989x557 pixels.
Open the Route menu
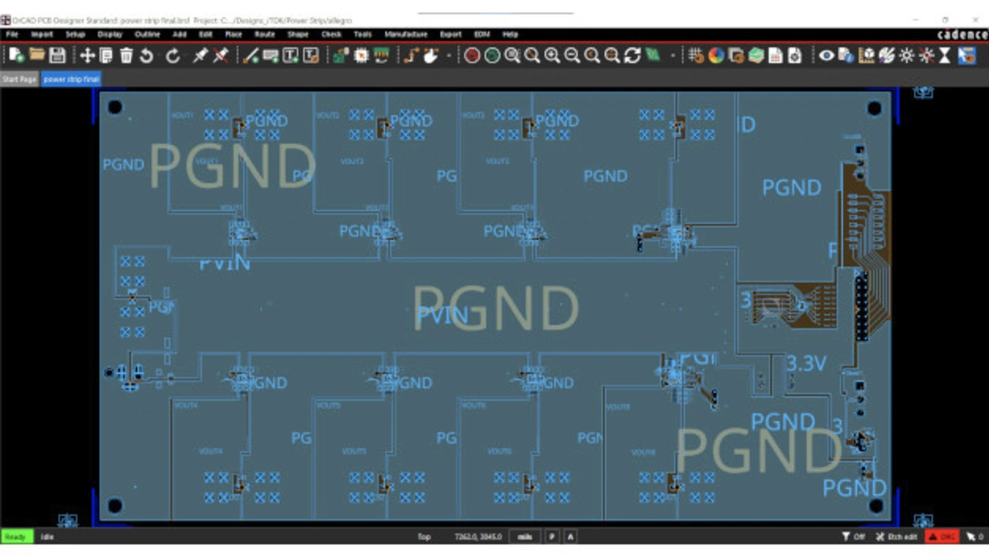(264, 35)
